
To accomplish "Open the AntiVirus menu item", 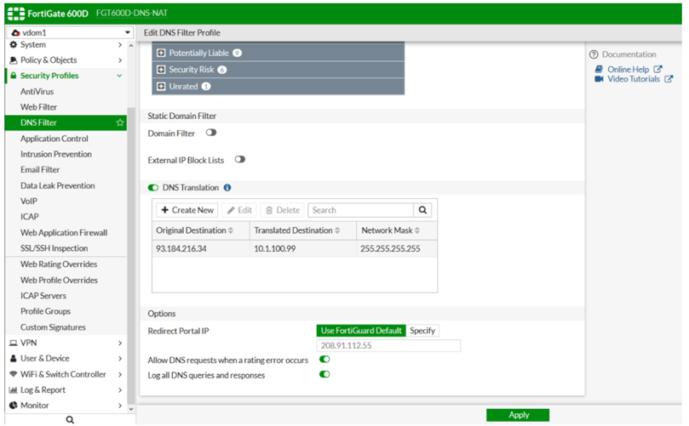I will (x=37, y=92).
